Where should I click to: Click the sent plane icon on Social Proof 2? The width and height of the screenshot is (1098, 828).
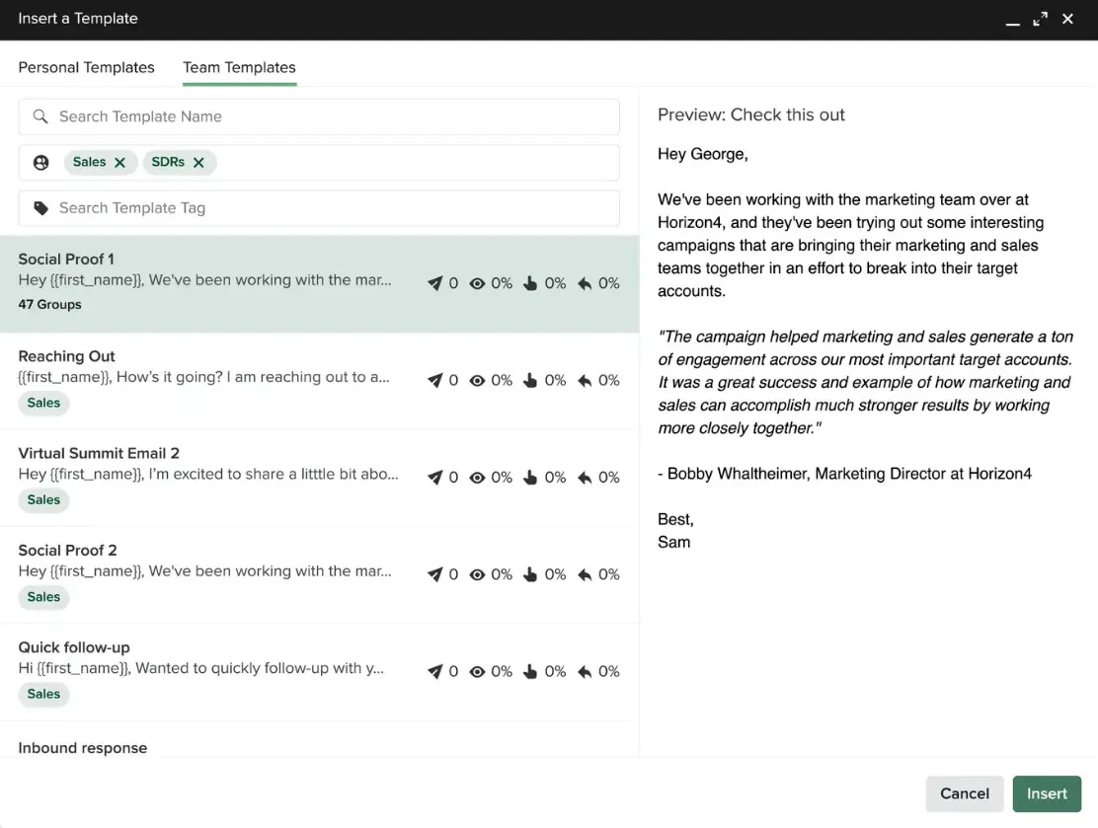click(x=434, y=574)
